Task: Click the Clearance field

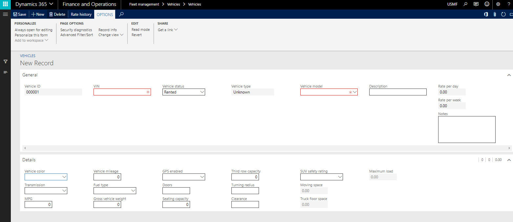Action: 245,205
